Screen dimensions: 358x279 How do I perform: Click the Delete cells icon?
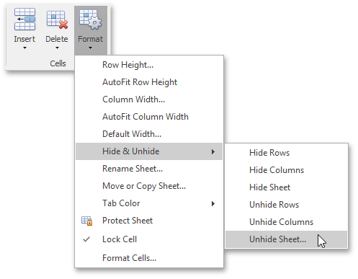click(x=57, y=19)
